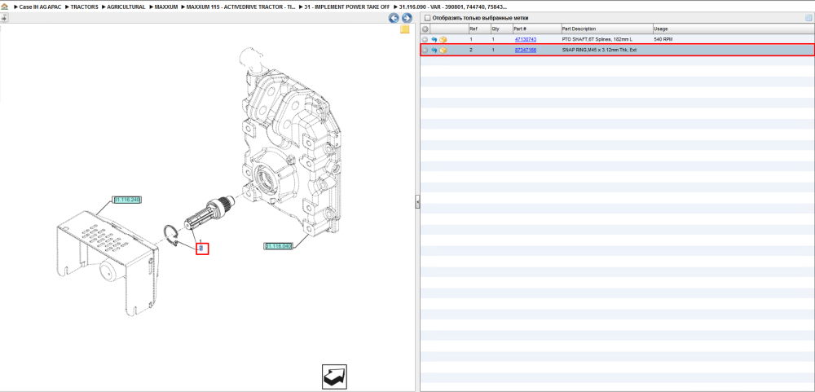Open the MAXXUM breadcrumb

pyautogui.click(x=166, y=7)
